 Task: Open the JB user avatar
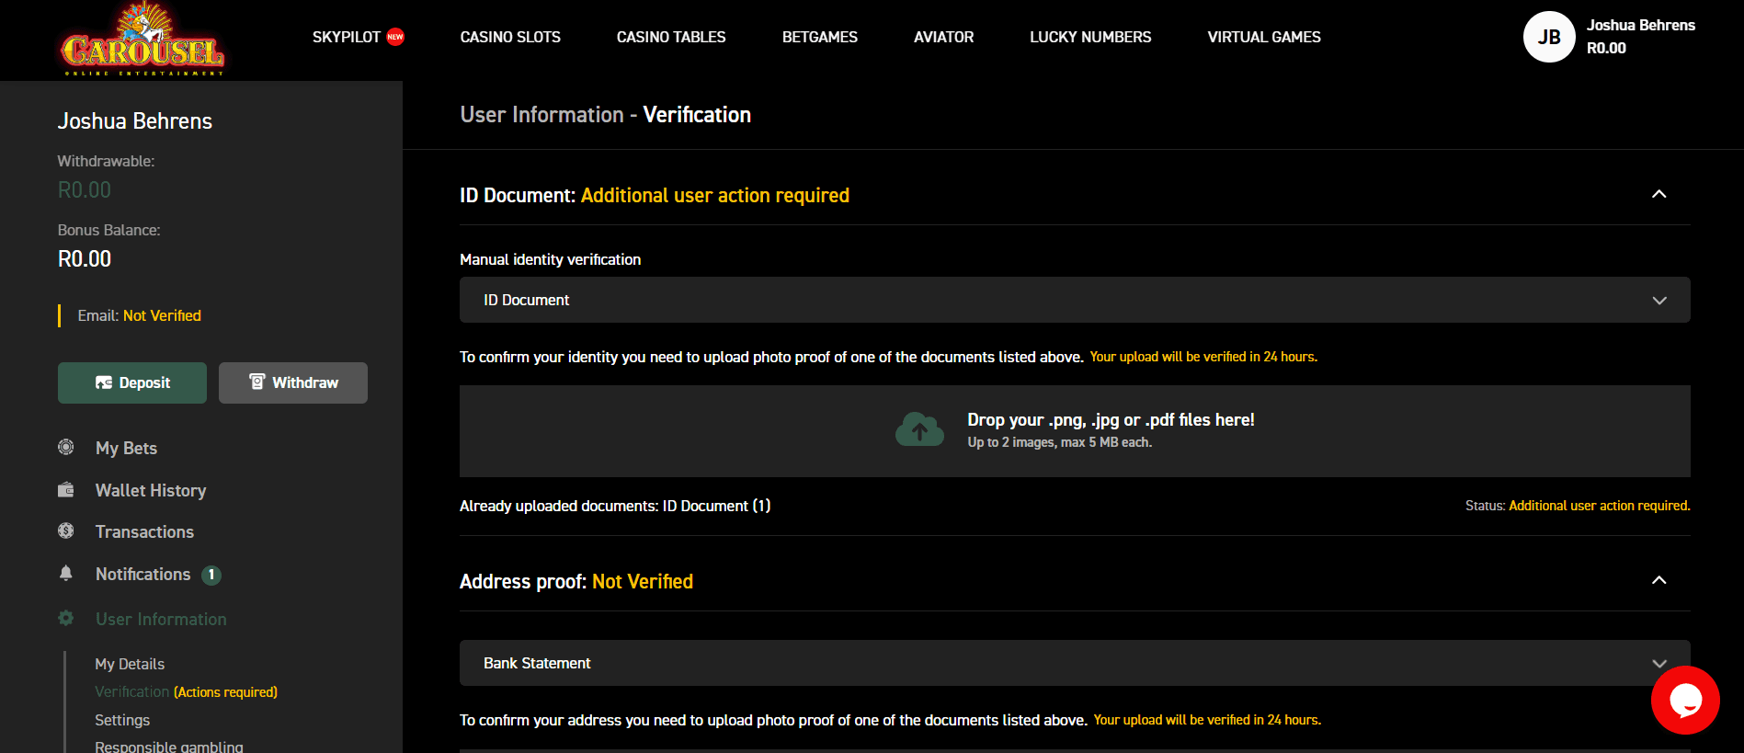1549,37
